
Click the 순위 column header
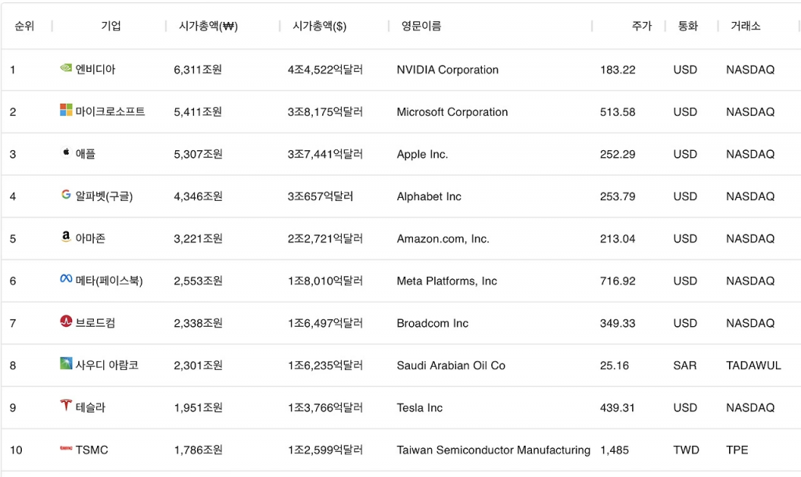(24, 26)
